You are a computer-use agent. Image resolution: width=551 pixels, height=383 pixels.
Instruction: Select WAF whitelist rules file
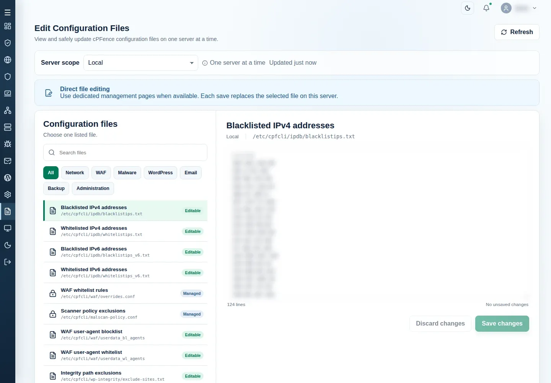(125, 293)
